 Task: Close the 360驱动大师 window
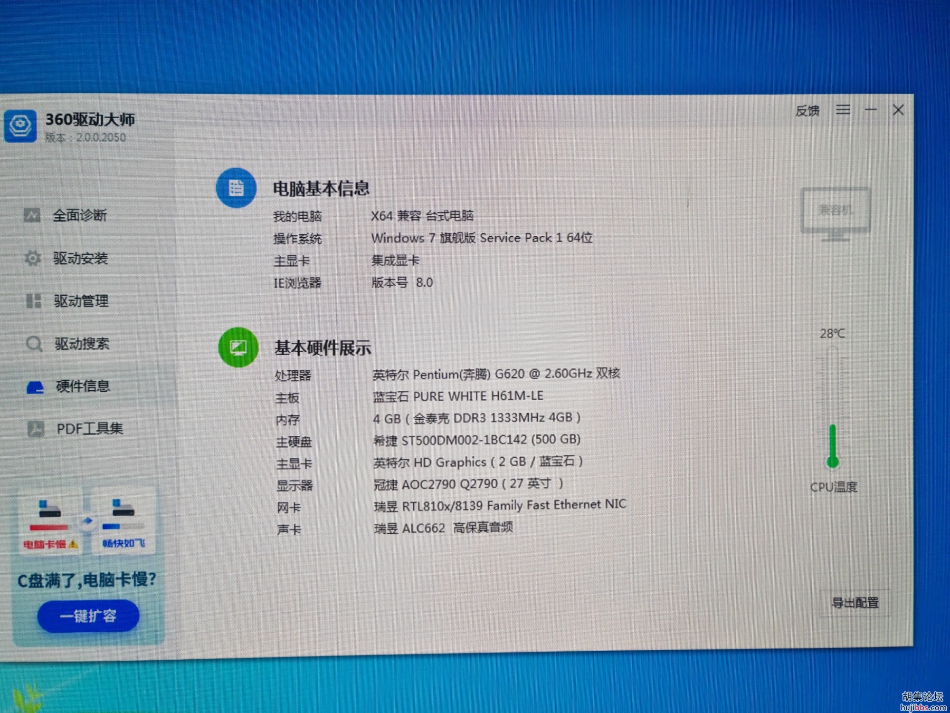coord(898,110)
